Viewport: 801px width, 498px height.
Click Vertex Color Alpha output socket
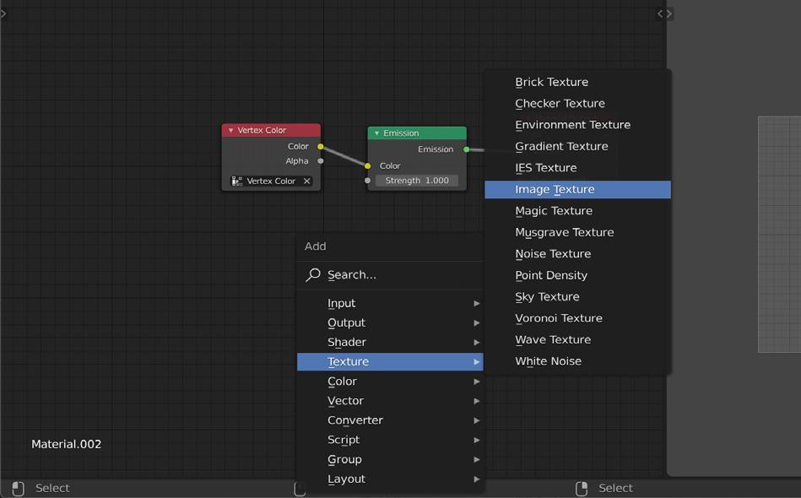pyautogui.click(x=320, y=161)
